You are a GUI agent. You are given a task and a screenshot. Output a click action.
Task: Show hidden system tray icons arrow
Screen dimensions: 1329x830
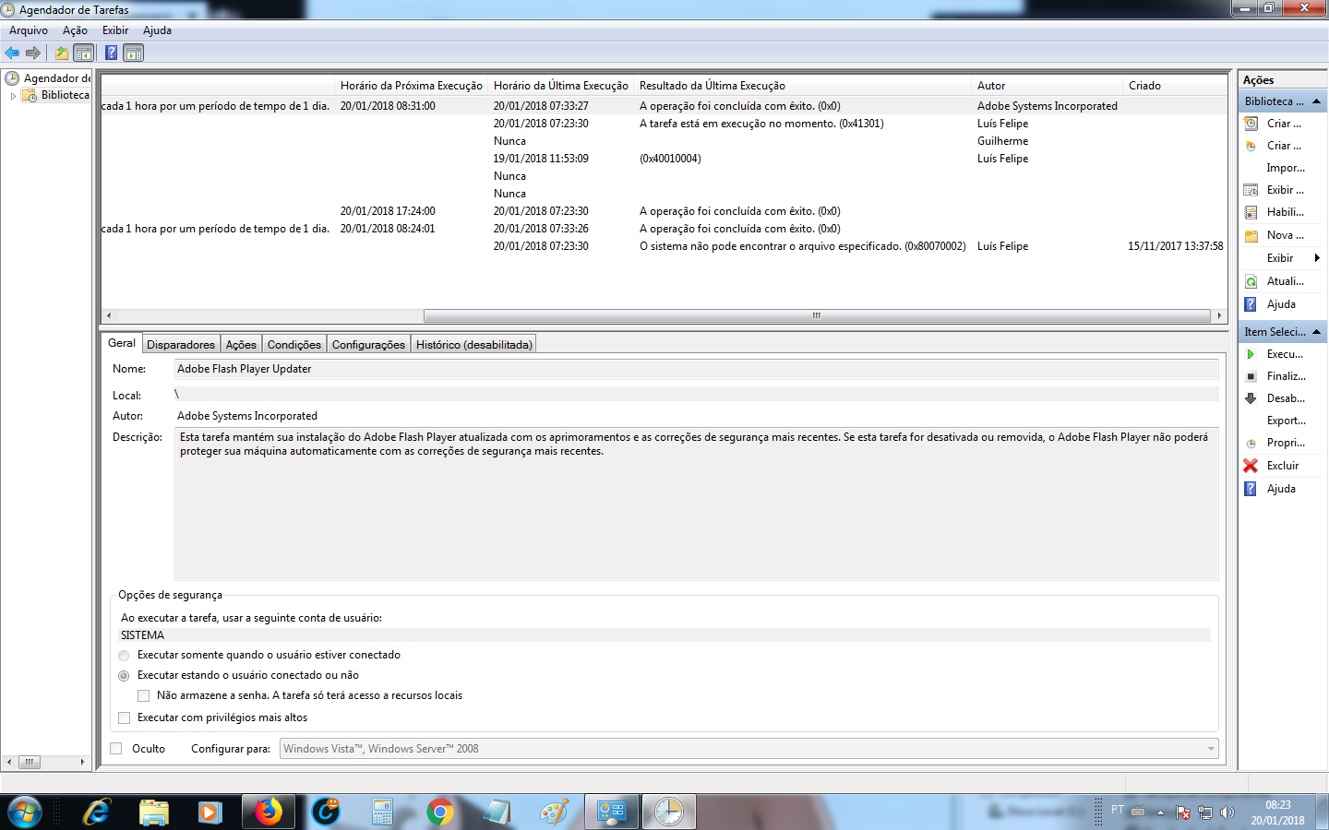pyautogui.click(x=1160, y=812)
